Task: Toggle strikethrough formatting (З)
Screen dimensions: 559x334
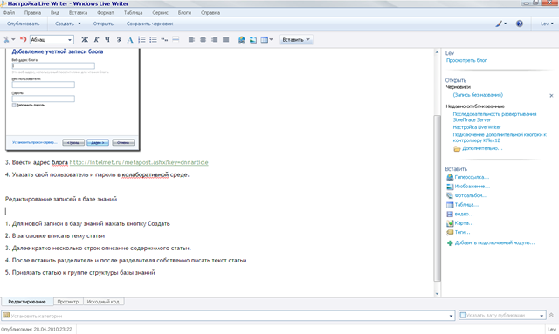Action: pos(119,40)
